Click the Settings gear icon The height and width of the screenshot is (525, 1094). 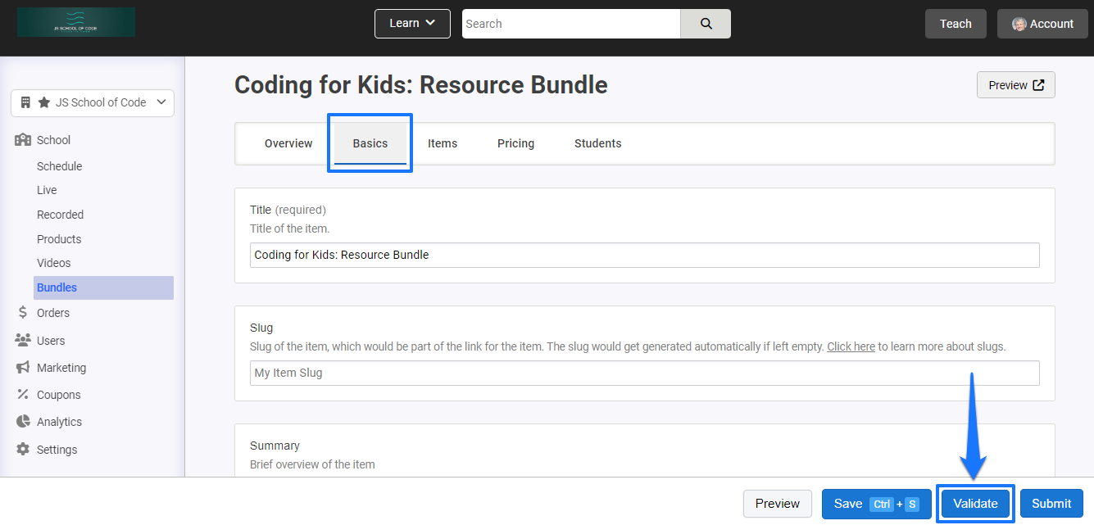point(24,449)
